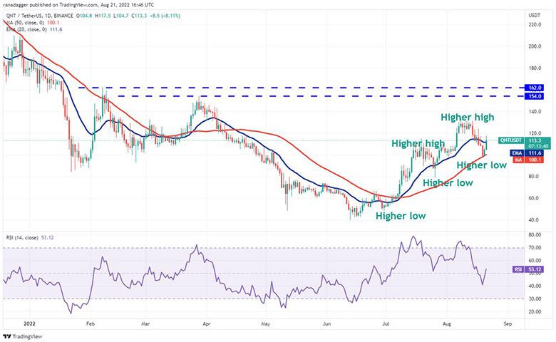The width and height of the screenshot is (556, 342).
Task: Click the USDT currency label
Action: 535,16
